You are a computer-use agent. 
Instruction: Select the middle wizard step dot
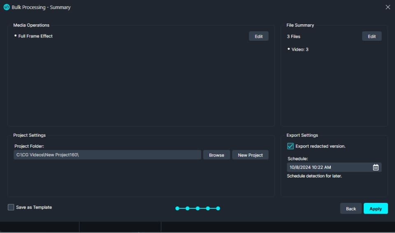198,208
